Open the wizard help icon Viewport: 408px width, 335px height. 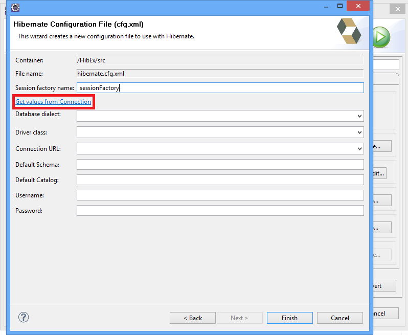pyautogui.click(x=24, y=317)
